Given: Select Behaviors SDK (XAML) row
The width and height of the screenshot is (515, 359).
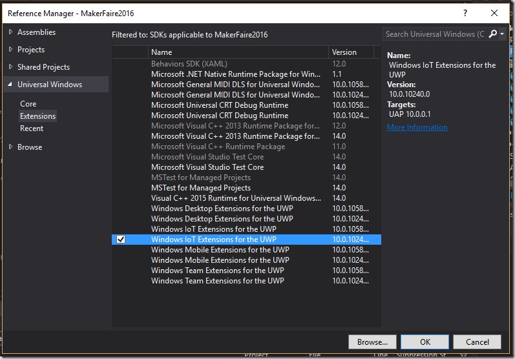Looking at the screenshot, I should point(246,64).
